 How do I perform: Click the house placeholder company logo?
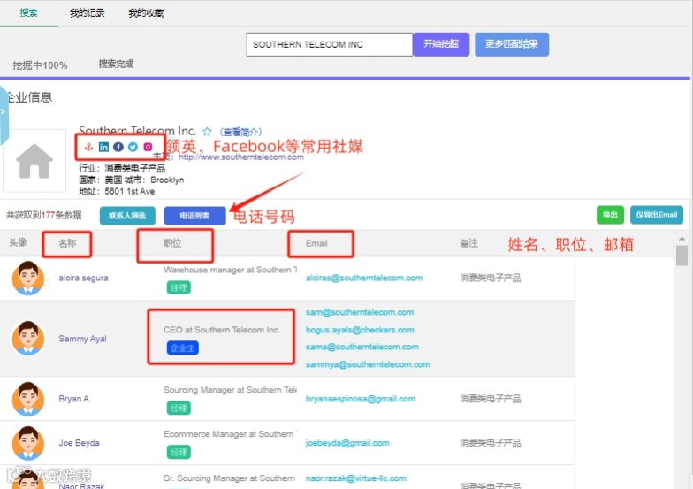[34, 161]
